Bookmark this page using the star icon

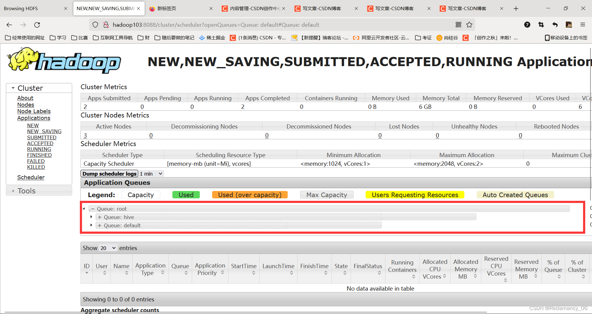(469, 25)
